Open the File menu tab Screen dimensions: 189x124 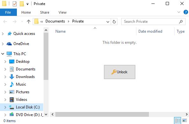(8, 12)
